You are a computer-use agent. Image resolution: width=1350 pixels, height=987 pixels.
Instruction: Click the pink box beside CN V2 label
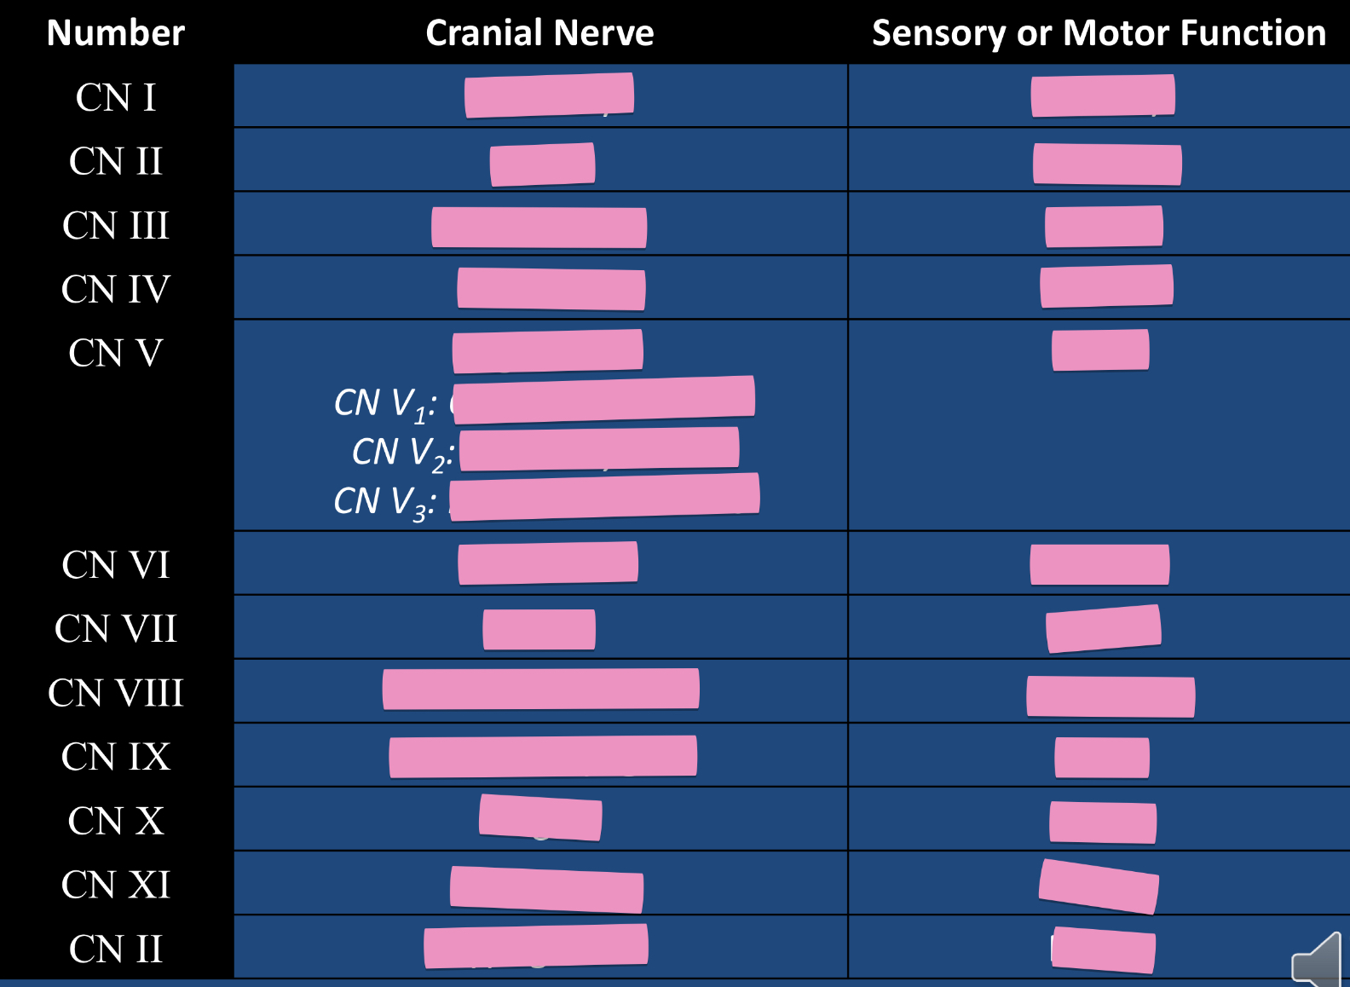[599, 448]
